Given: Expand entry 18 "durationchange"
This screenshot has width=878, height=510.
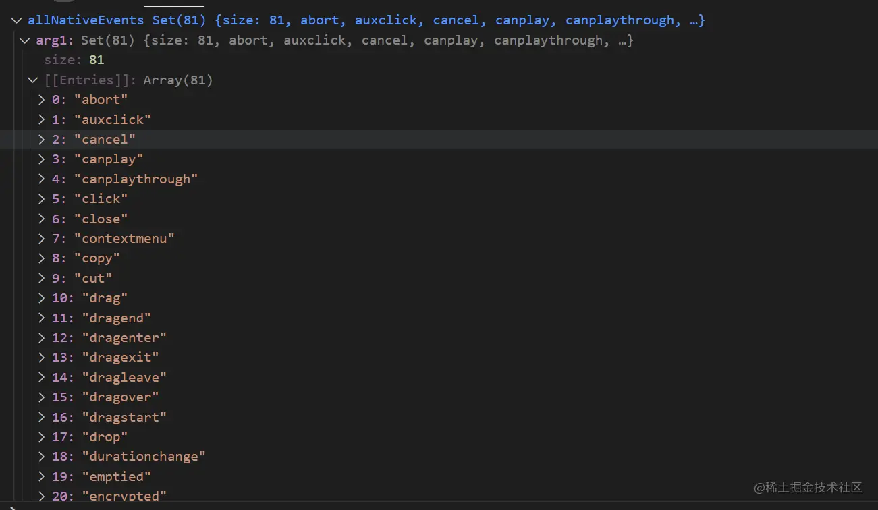Looking at the screenshot, I should pyautogui.click(x=41, y=457).
